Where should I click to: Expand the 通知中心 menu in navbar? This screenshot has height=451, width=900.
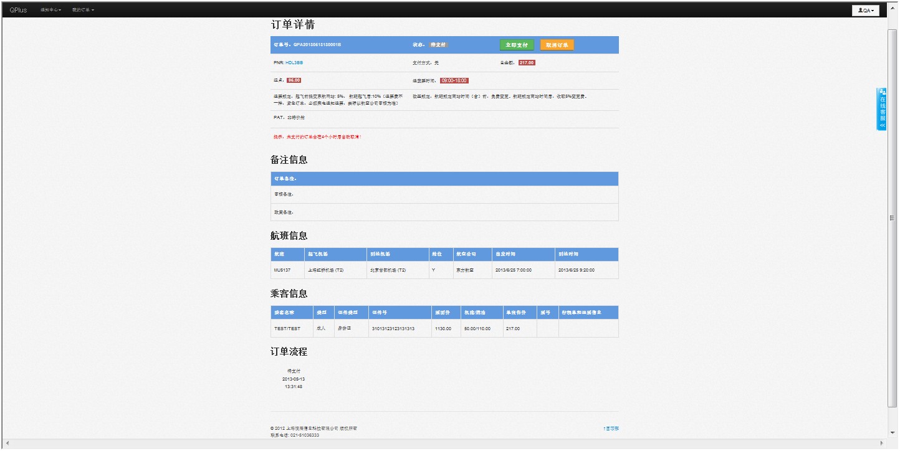click(51, 10)
